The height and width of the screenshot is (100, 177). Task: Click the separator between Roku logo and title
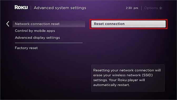click(31, 8)
